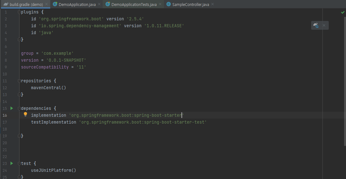Collapse the test block fold marker
The height and width of the screenshot is (179, 346).
coord(19,164)
